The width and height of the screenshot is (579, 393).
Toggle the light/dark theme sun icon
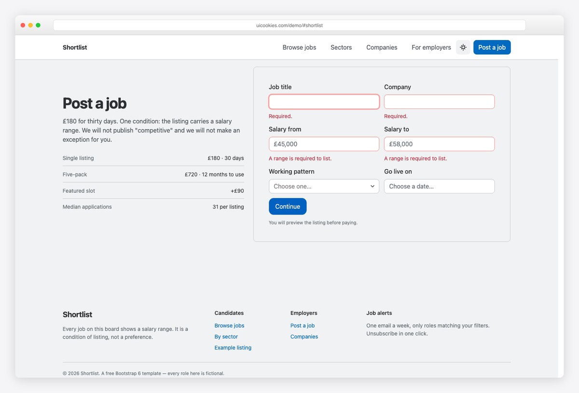[x=463, y=47]
